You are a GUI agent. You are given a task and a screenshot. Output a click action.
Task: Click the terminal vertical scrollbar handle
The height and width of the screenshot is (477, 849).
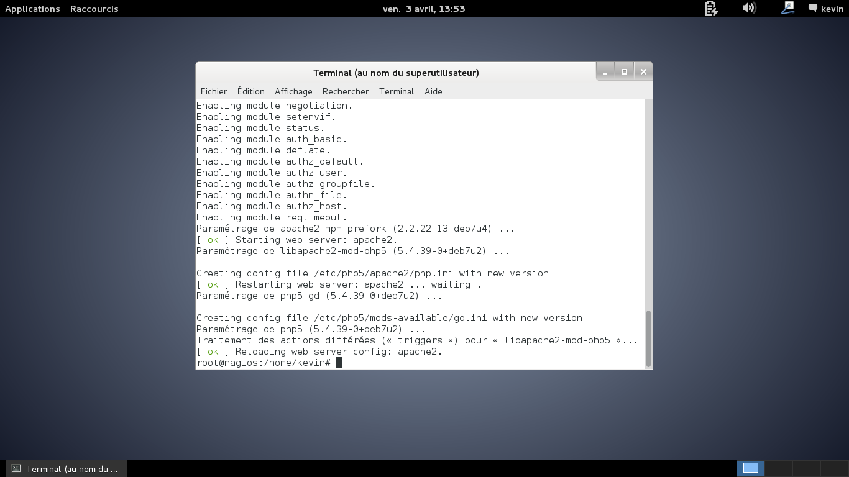(x=648, y=338)
